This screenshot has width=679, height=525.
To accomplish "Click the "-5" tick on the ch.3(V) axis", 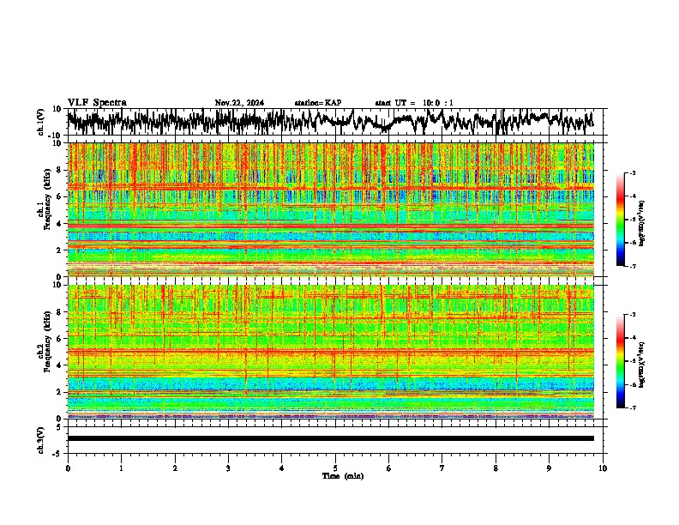I will pyautogui.click(x=58, y=454).
